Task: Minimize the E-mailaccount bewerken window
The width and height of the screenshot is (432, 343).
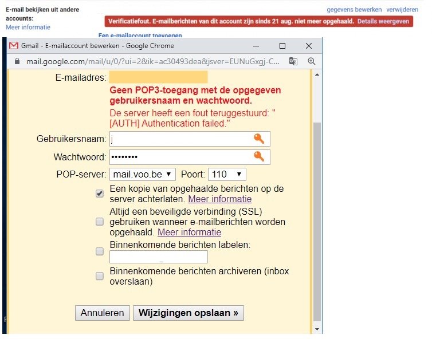Action: click(x=256, y=46)
